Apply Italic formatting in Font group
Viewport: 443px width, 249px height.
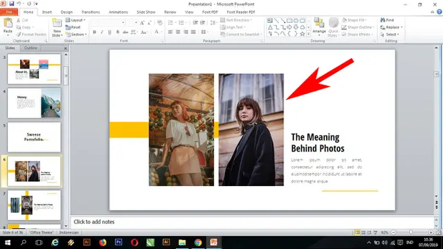point(102,32)
